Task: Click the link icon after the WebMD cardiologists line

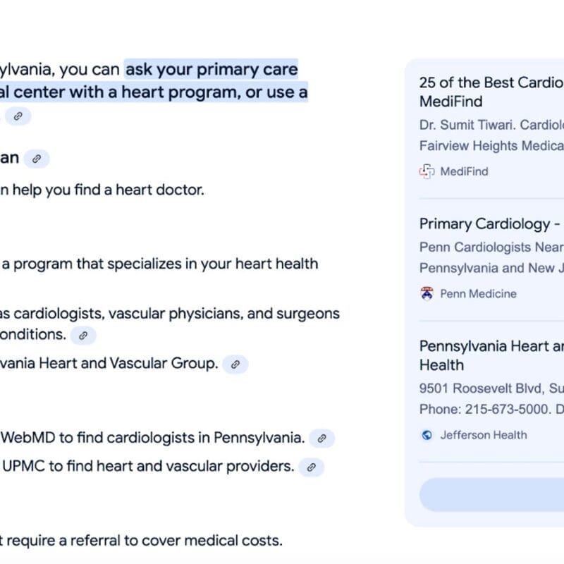Action: (x=321, y=438)
